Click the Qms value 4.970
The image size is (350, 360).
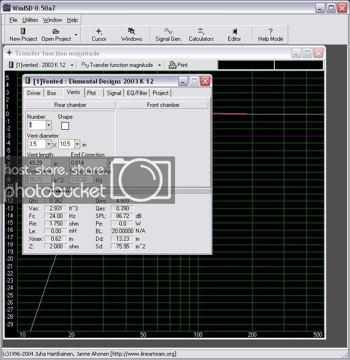pos(122,201)
